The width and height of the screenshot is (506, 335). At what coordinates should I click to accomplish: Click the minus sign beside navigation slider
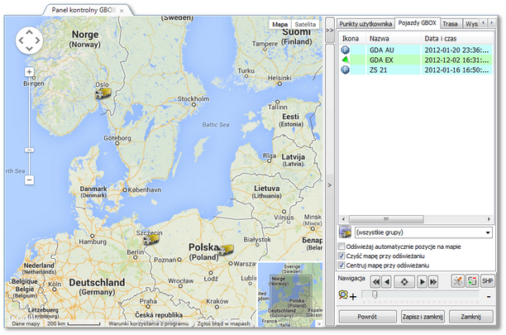click(x=489, y=296)
